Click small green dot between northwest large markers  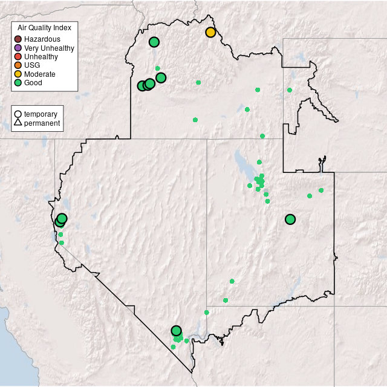click(157, 68)
